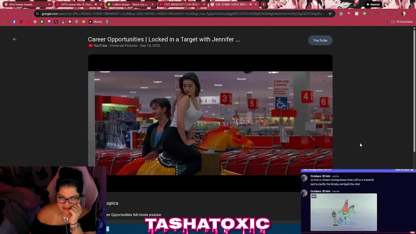Close the Cuffem Stream tab
This screenshot has width=416, height=234.
coord(152,5)
